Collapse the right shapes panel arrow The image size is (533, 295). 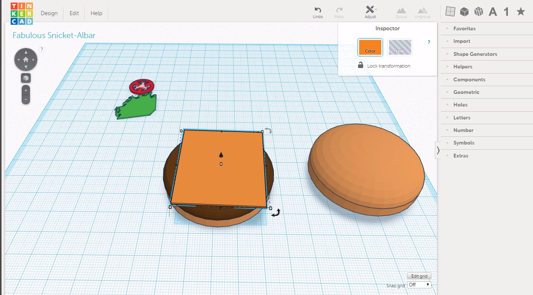click(x=438, y=150)
